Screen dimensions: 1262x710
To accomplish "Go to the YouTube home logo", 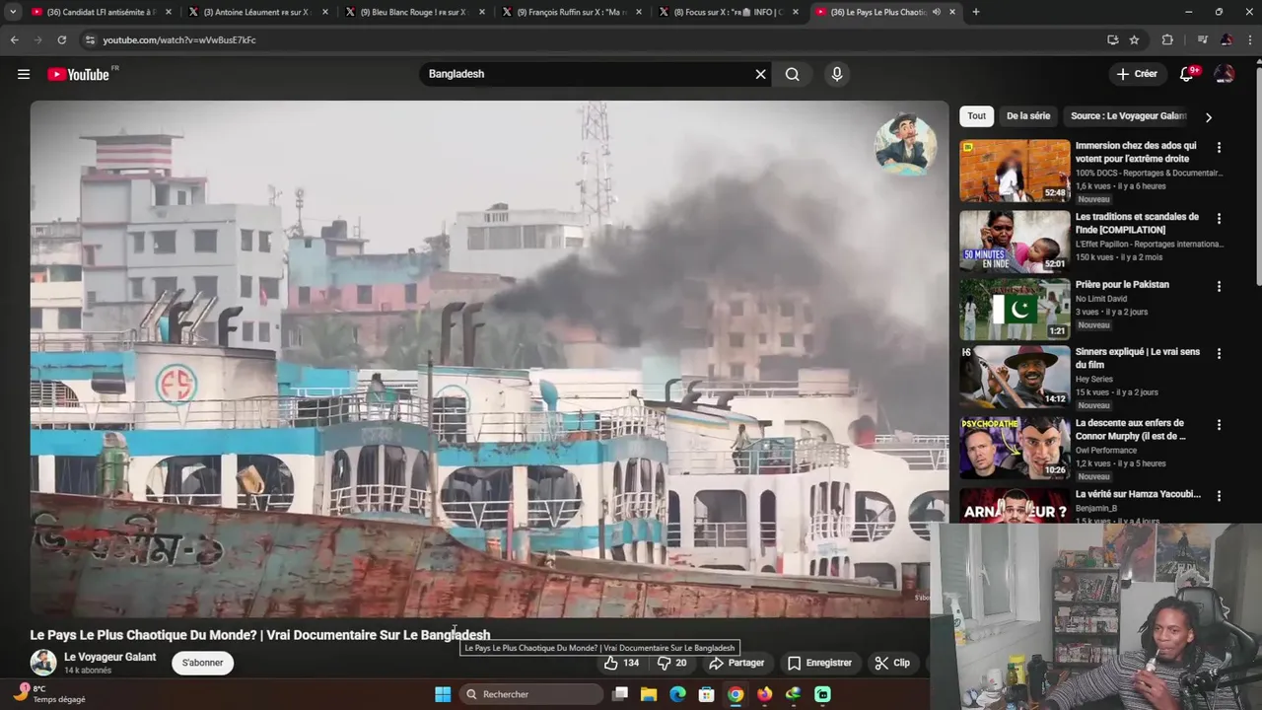I will 78,74.
